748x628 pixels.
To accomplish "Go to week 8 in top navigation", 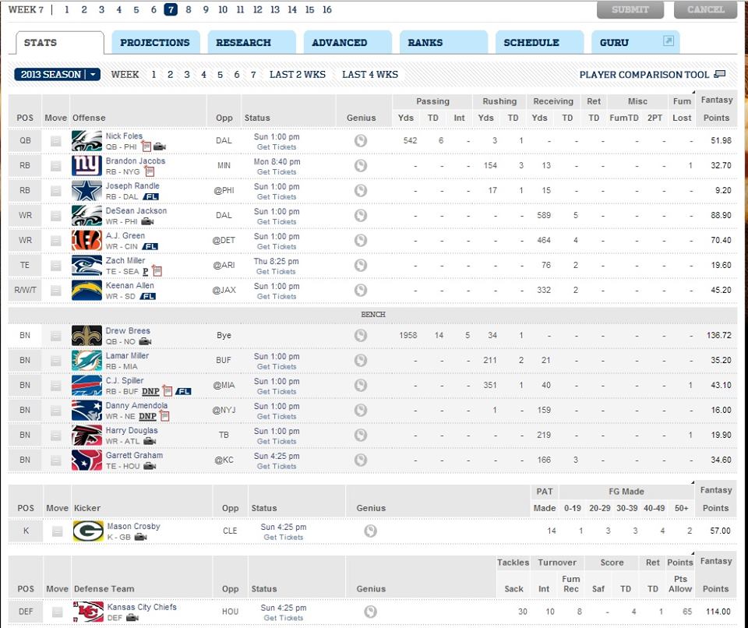I will pos(189,9).
